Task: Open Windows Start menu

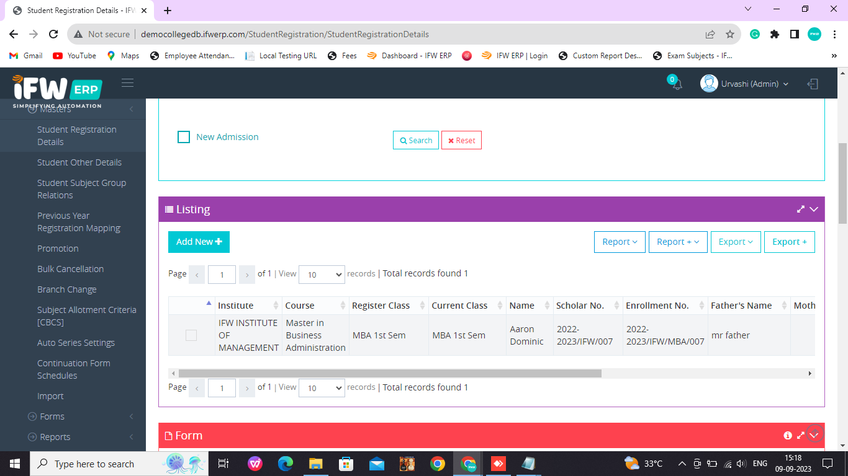Action: [x=14, y=464]
